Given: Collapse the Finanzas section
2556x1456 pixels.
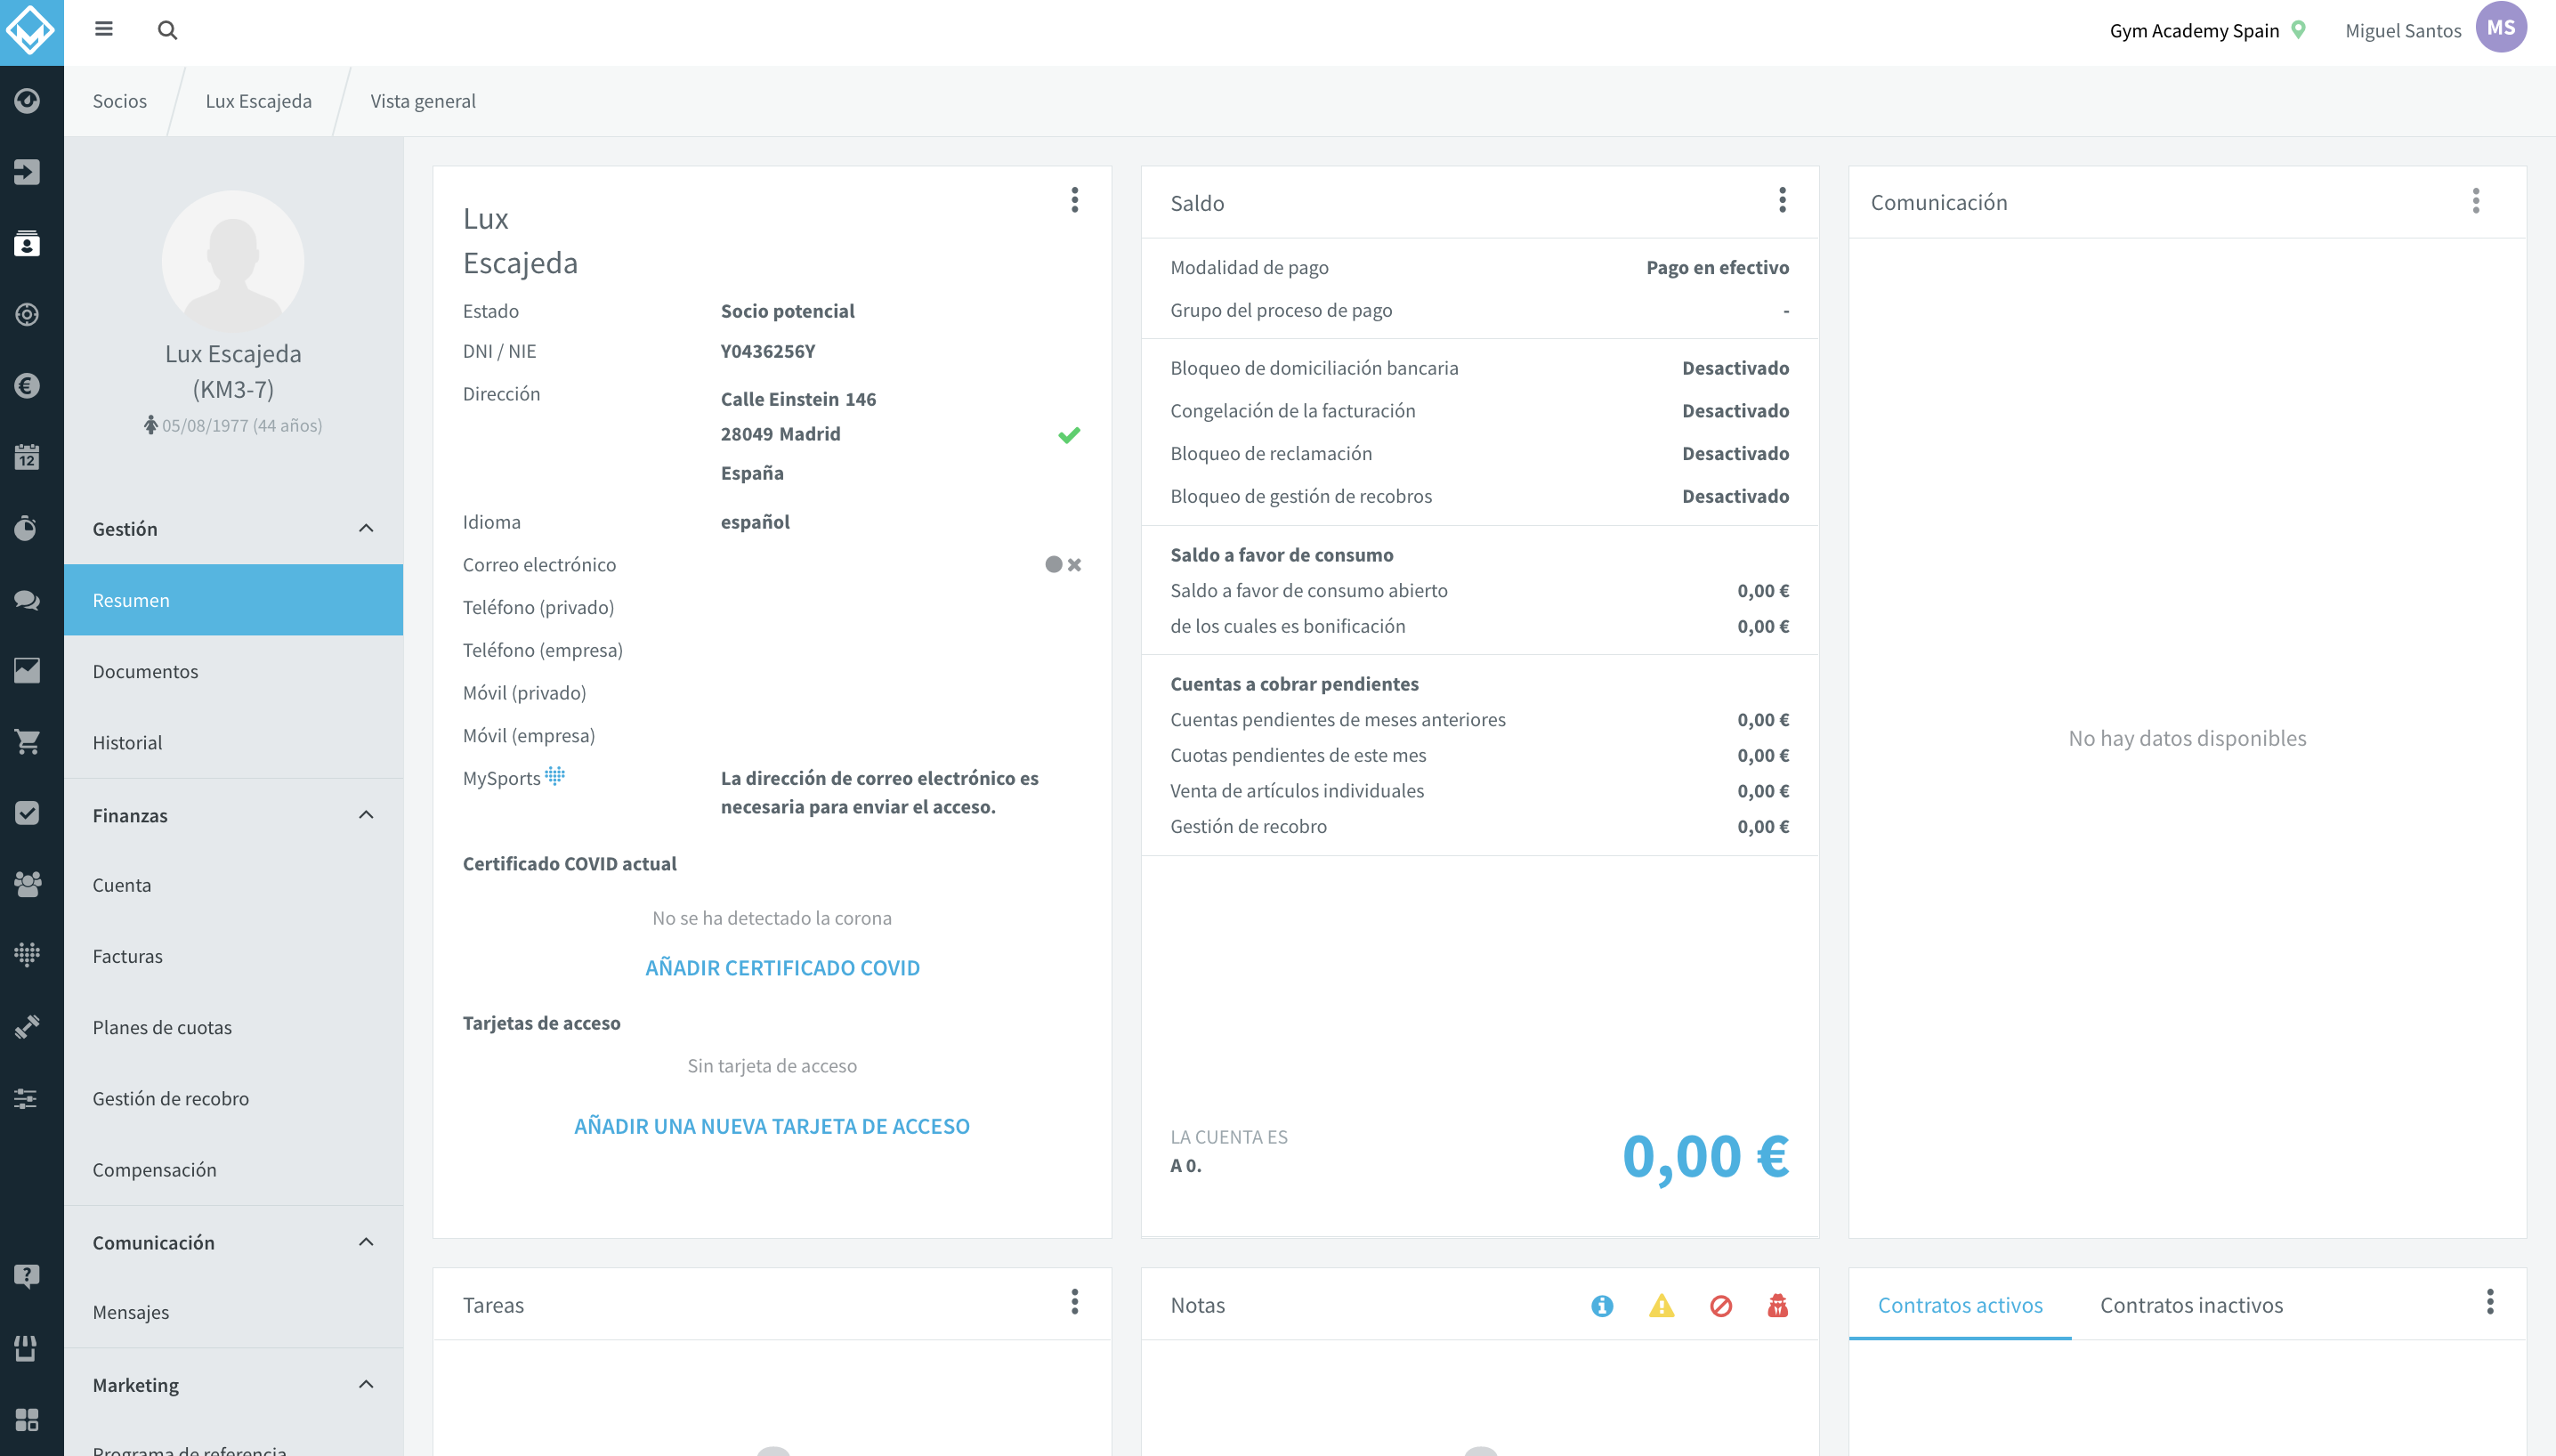Looking at the screenshot, I should [x=366, y=815].
